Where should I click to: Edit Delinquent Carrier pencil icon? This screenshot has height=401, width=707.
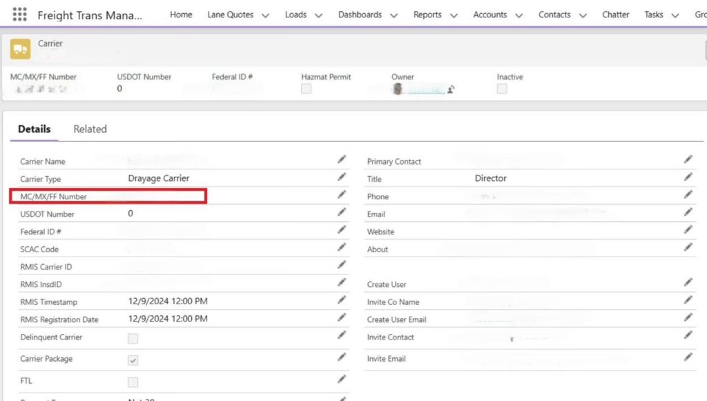click(x=342, y=335)
